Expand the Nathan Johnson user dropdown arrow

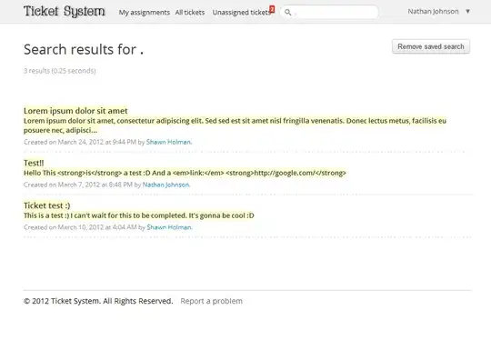coord(467,12)
